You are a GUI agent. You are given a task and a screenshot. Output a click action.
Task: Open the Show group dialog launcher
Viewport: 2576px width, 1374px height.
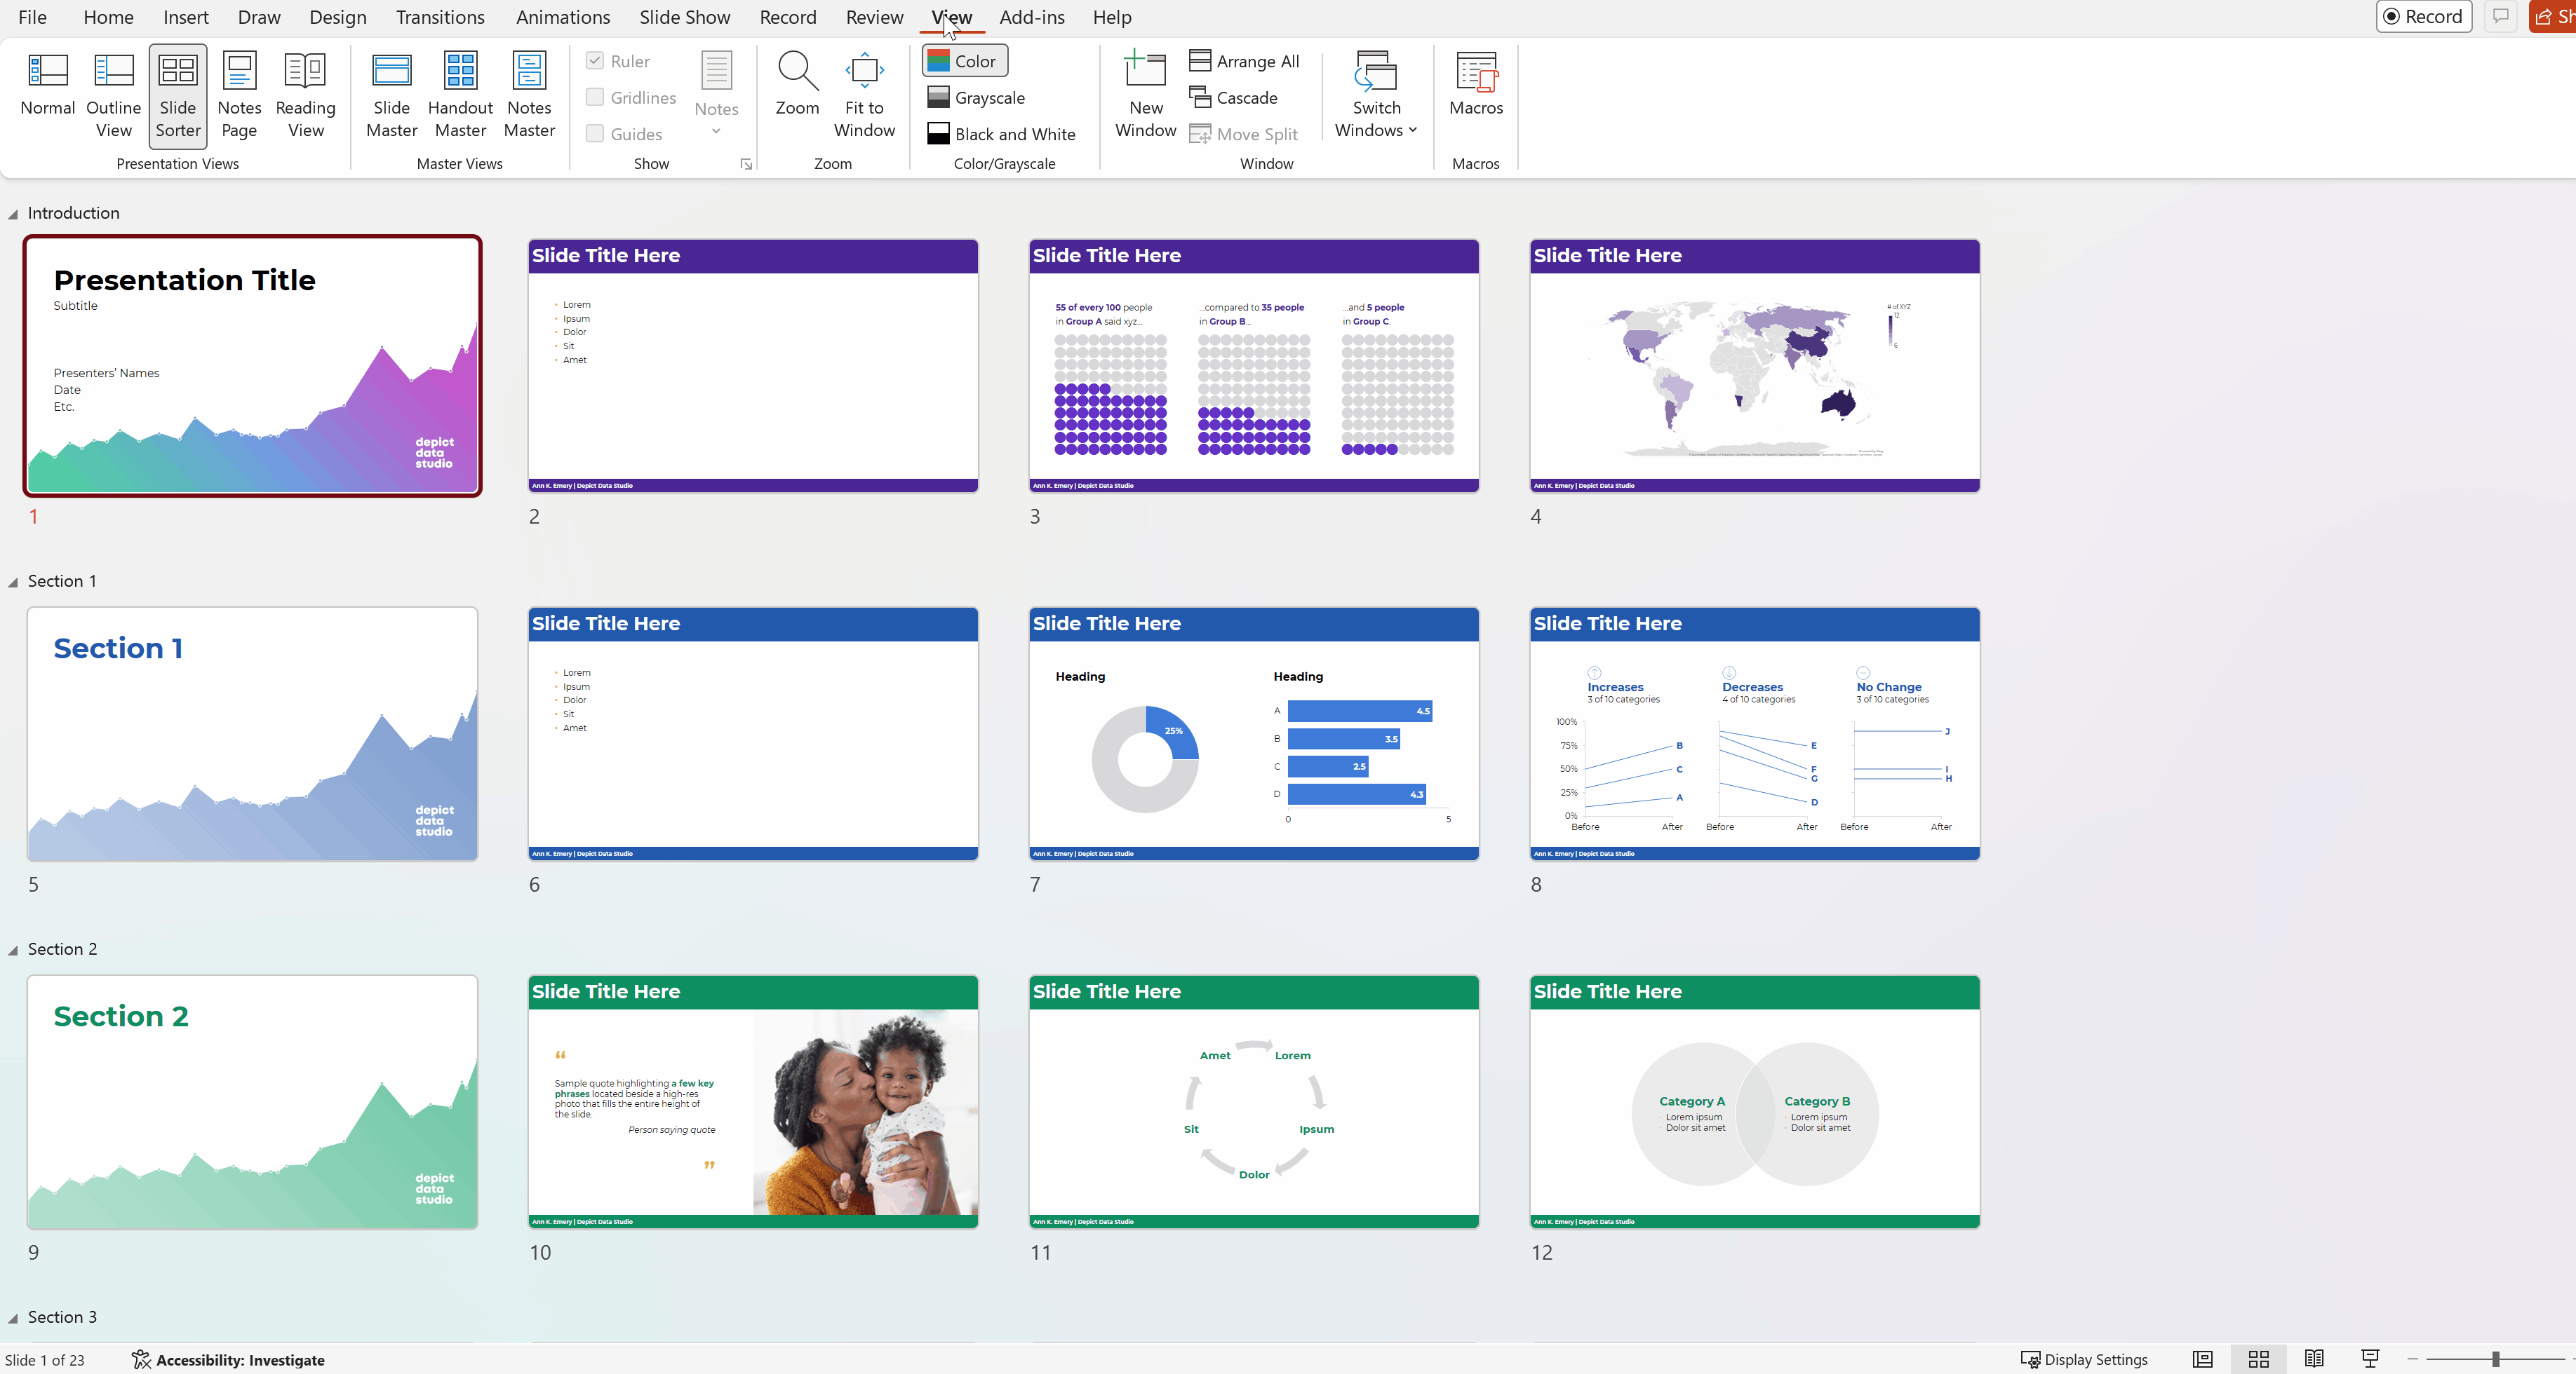click(x=746, y=165)
